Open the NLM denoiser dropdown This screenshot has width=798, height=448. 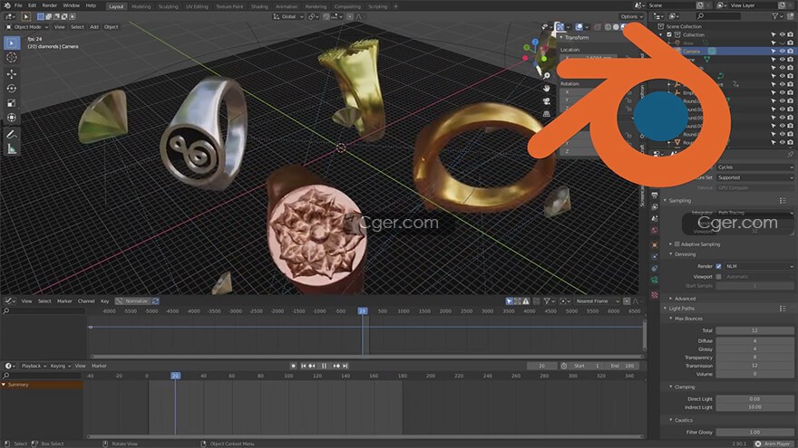click(x=759, y=266)
